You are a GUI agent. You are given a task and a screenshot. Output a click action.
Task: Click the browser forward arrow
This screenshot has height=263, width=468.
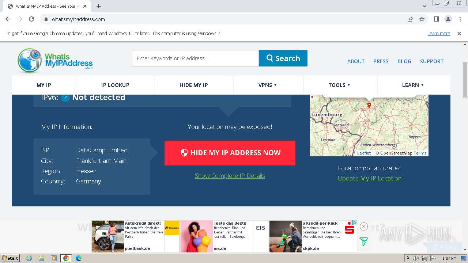(x=20, y=19)
